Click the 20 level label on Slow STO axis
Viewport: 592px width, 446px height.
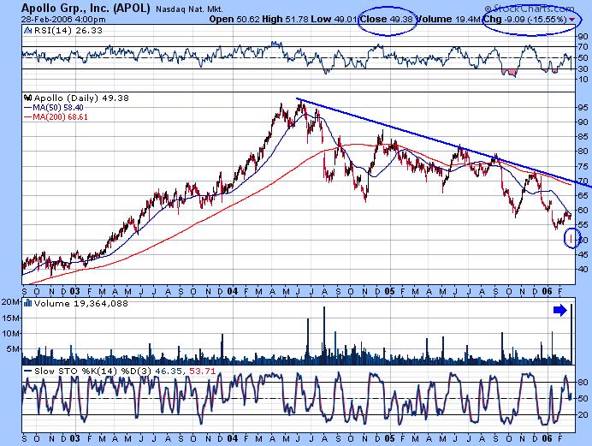click(583, 414)
